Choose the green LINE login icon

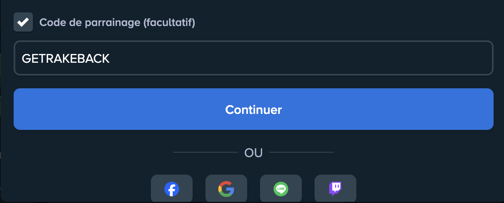pyautogui.click(x=281, y=189)
